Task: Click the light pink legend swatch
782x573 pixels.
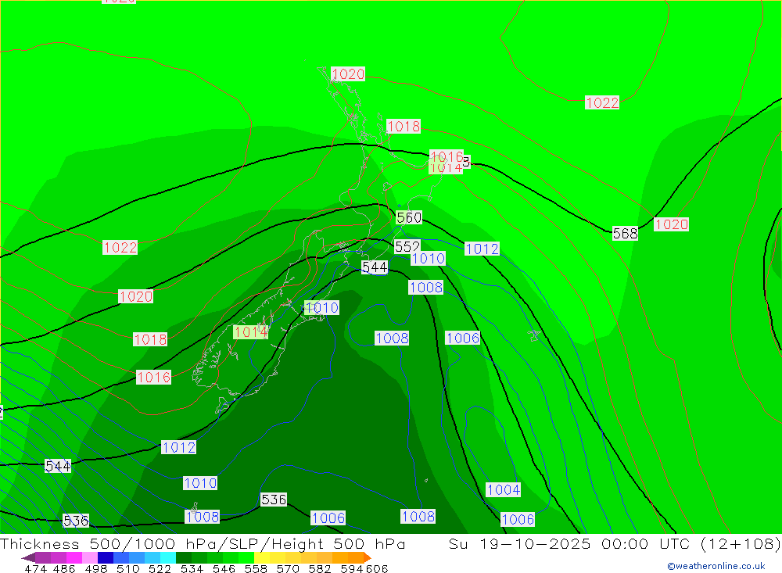Action: 90,557
